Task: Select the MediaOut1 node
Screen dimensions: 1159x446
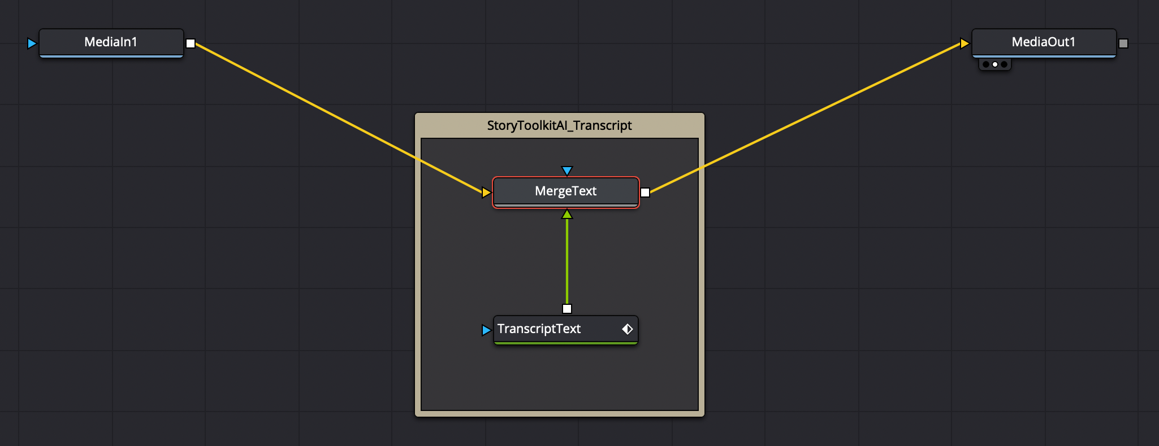Action: pos(1044,43)
